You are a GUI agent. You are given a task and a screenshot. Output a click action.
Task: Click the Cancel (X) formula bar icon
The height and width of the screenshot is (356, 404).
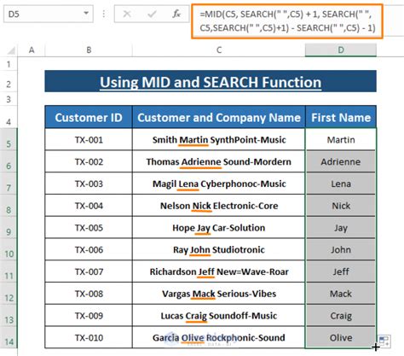[127, 14]
